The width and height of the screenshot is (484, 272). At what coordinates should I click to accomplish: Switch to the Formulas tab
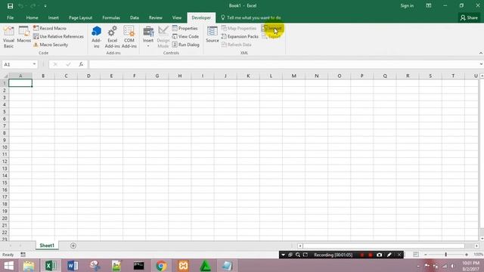pos(111,17)
